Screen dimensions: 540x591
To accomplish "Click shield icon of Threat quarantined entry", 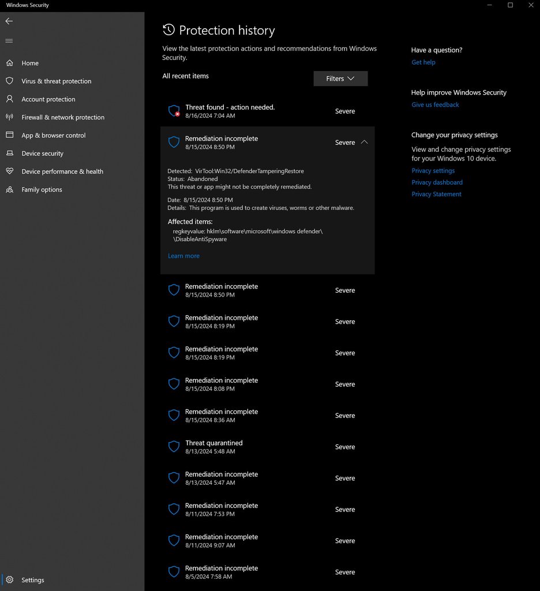I will [x=174, y=447].
